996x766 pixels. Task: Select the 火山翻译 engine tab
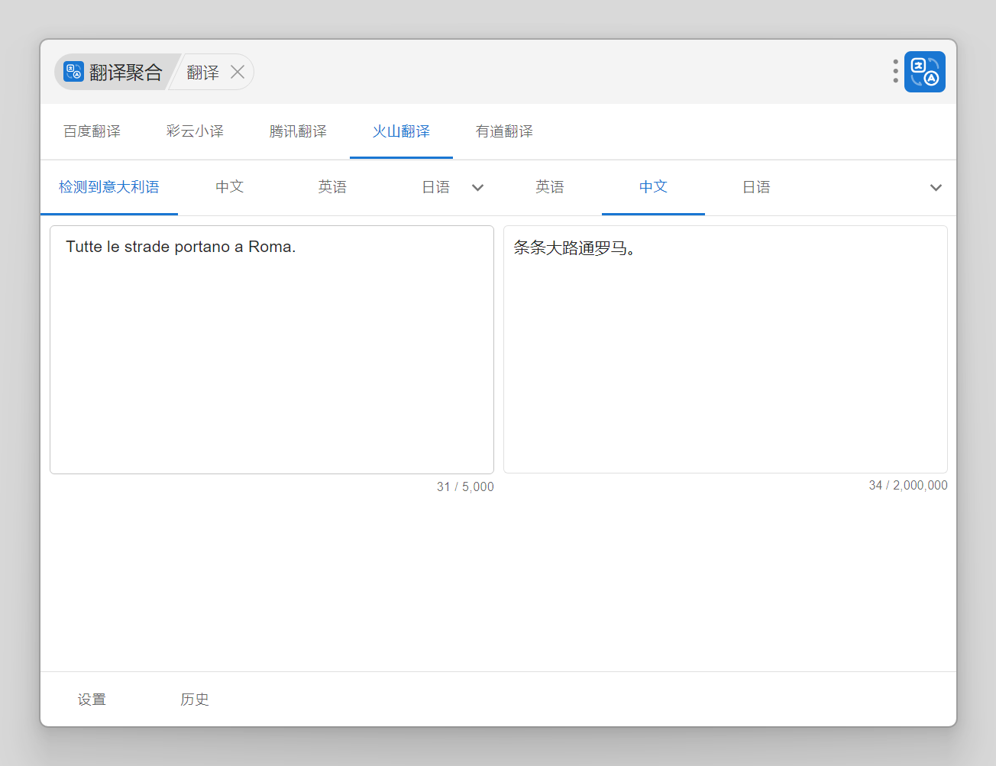[401, 131]
